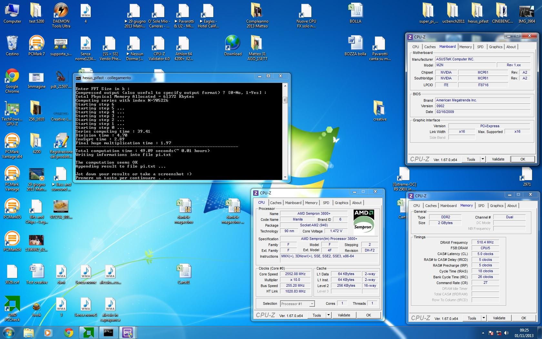
Task: Click the Model field M2N in Mainboard window
Action: (466, 65)
